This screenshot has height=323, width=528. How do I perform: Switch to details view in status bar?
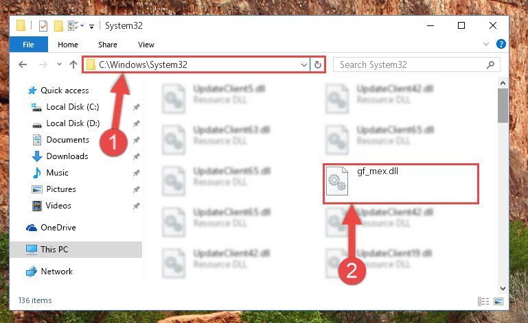[x=483, y=301]
